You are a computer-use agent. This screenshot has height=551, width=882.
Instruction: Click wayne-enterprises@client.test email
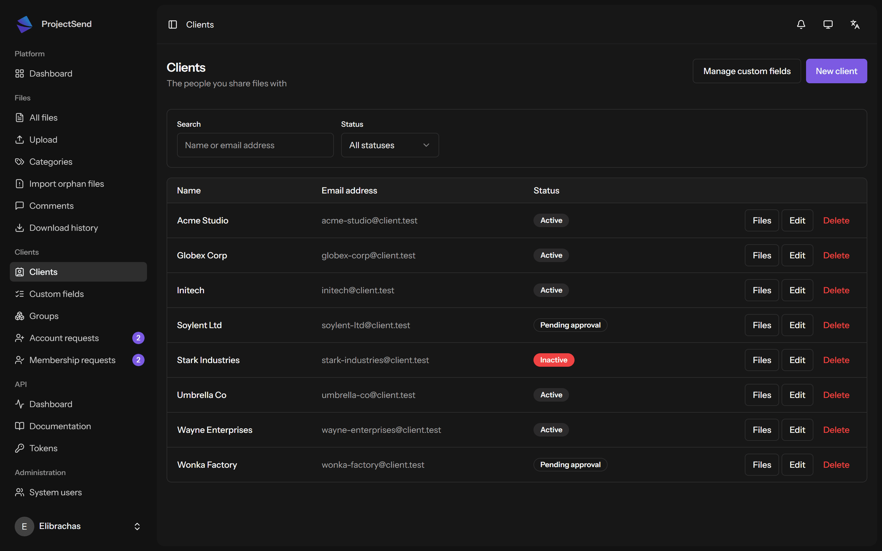point(381,430)
